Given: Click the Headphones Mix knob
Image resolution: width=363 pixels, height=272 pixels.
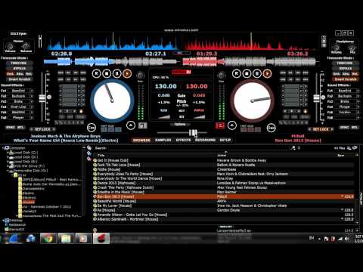Looking at the screenshot, I should 352,48.
